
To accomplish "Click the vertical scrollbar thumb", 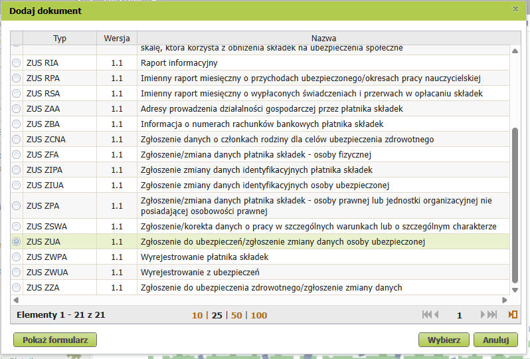I will click(x=515, y=205).
